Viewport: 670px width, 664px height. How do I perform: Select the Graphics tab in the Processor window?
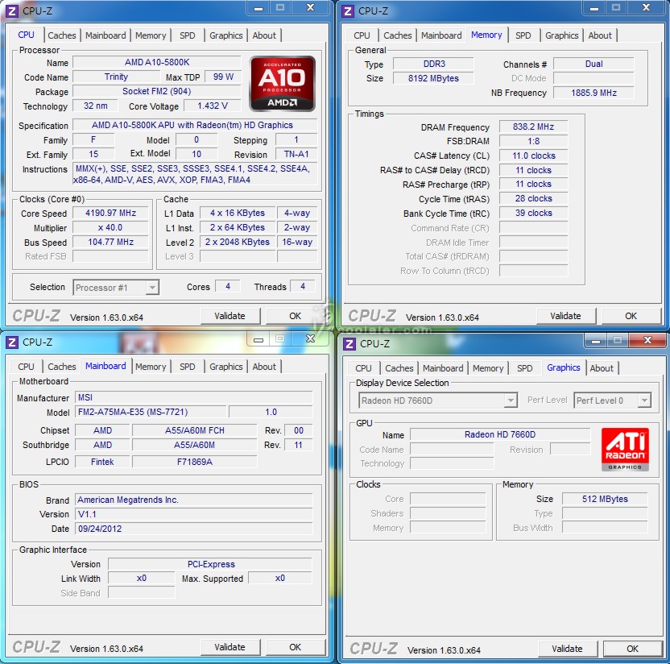(x=225, y=35)
